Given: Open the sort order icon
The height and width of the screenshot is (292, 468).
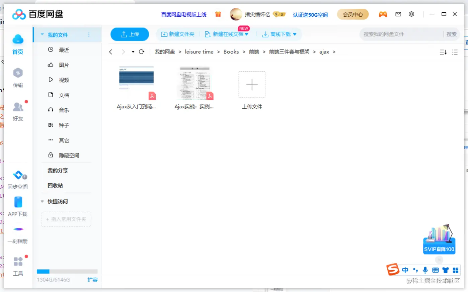Looking at the screenshot, I should (443, 52).
